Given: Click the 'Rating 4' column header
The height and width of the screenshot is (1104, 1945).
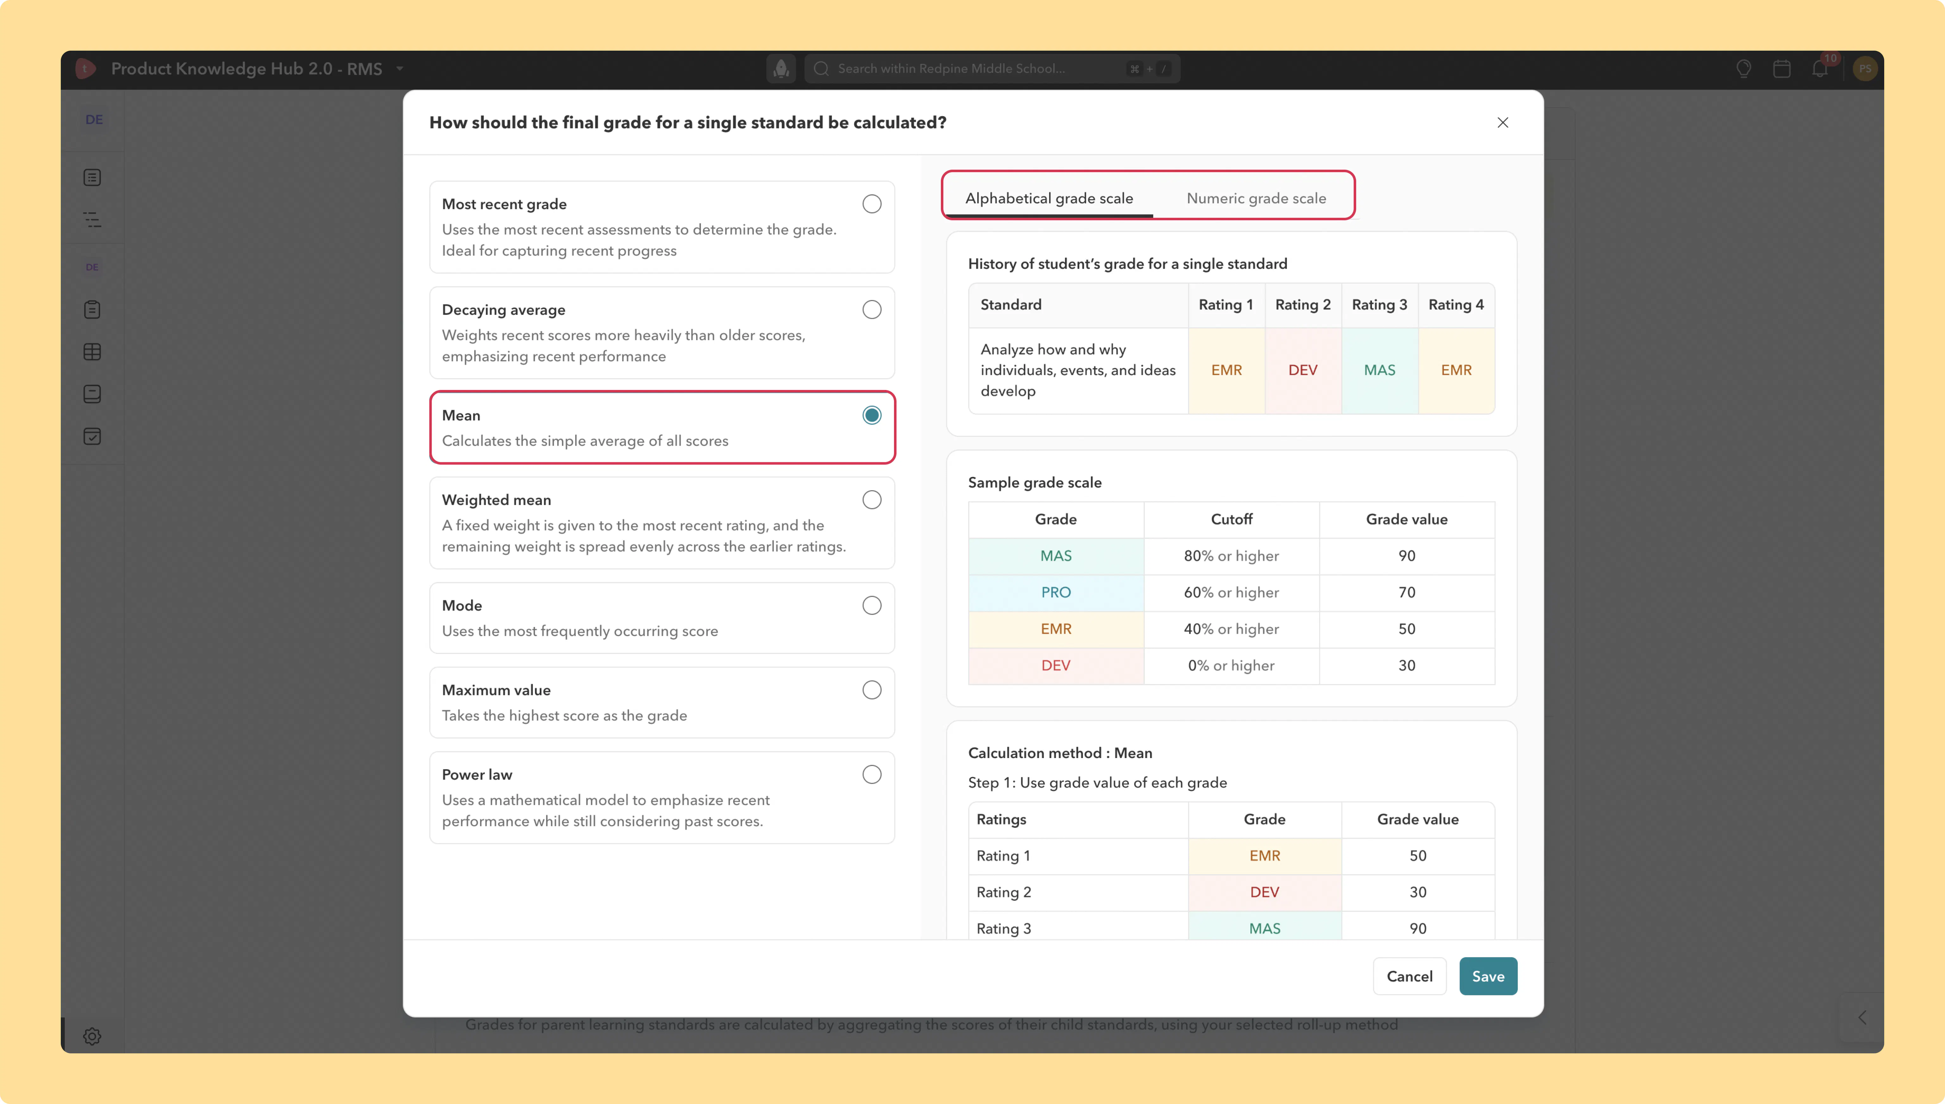Looking at the screenshot, I should click(x=1456, y=305).
